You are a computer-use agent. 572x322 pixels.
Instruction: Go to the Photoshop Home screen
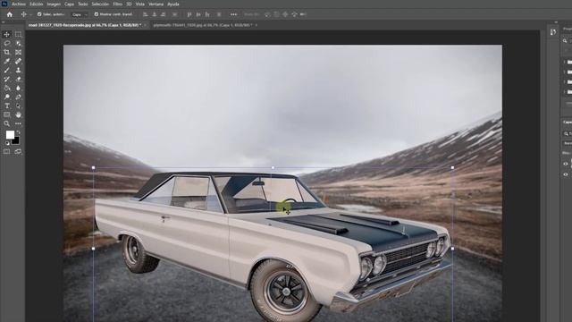coord(10,14)
